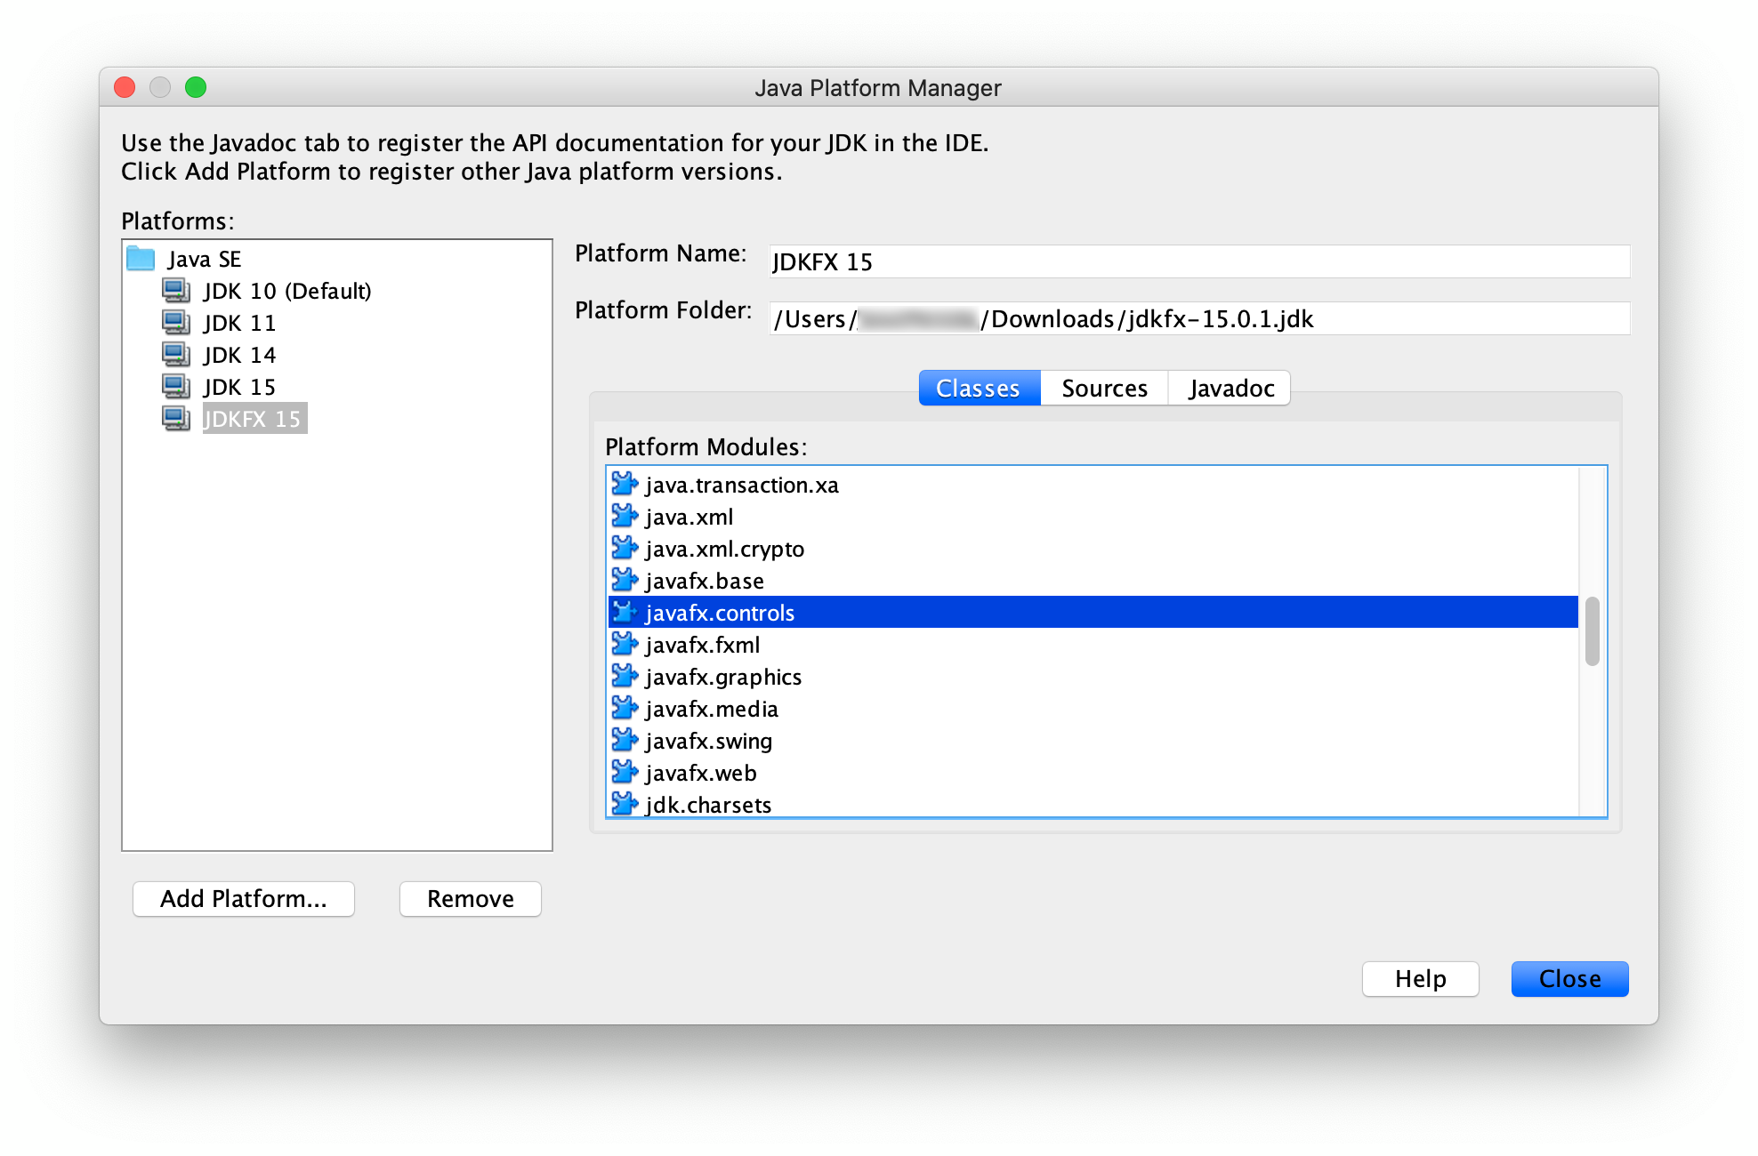Switch to the Sources tab
The height and width of the screenshot is (1156, 1758).
pyautogui.click(x=1103, y=387)
